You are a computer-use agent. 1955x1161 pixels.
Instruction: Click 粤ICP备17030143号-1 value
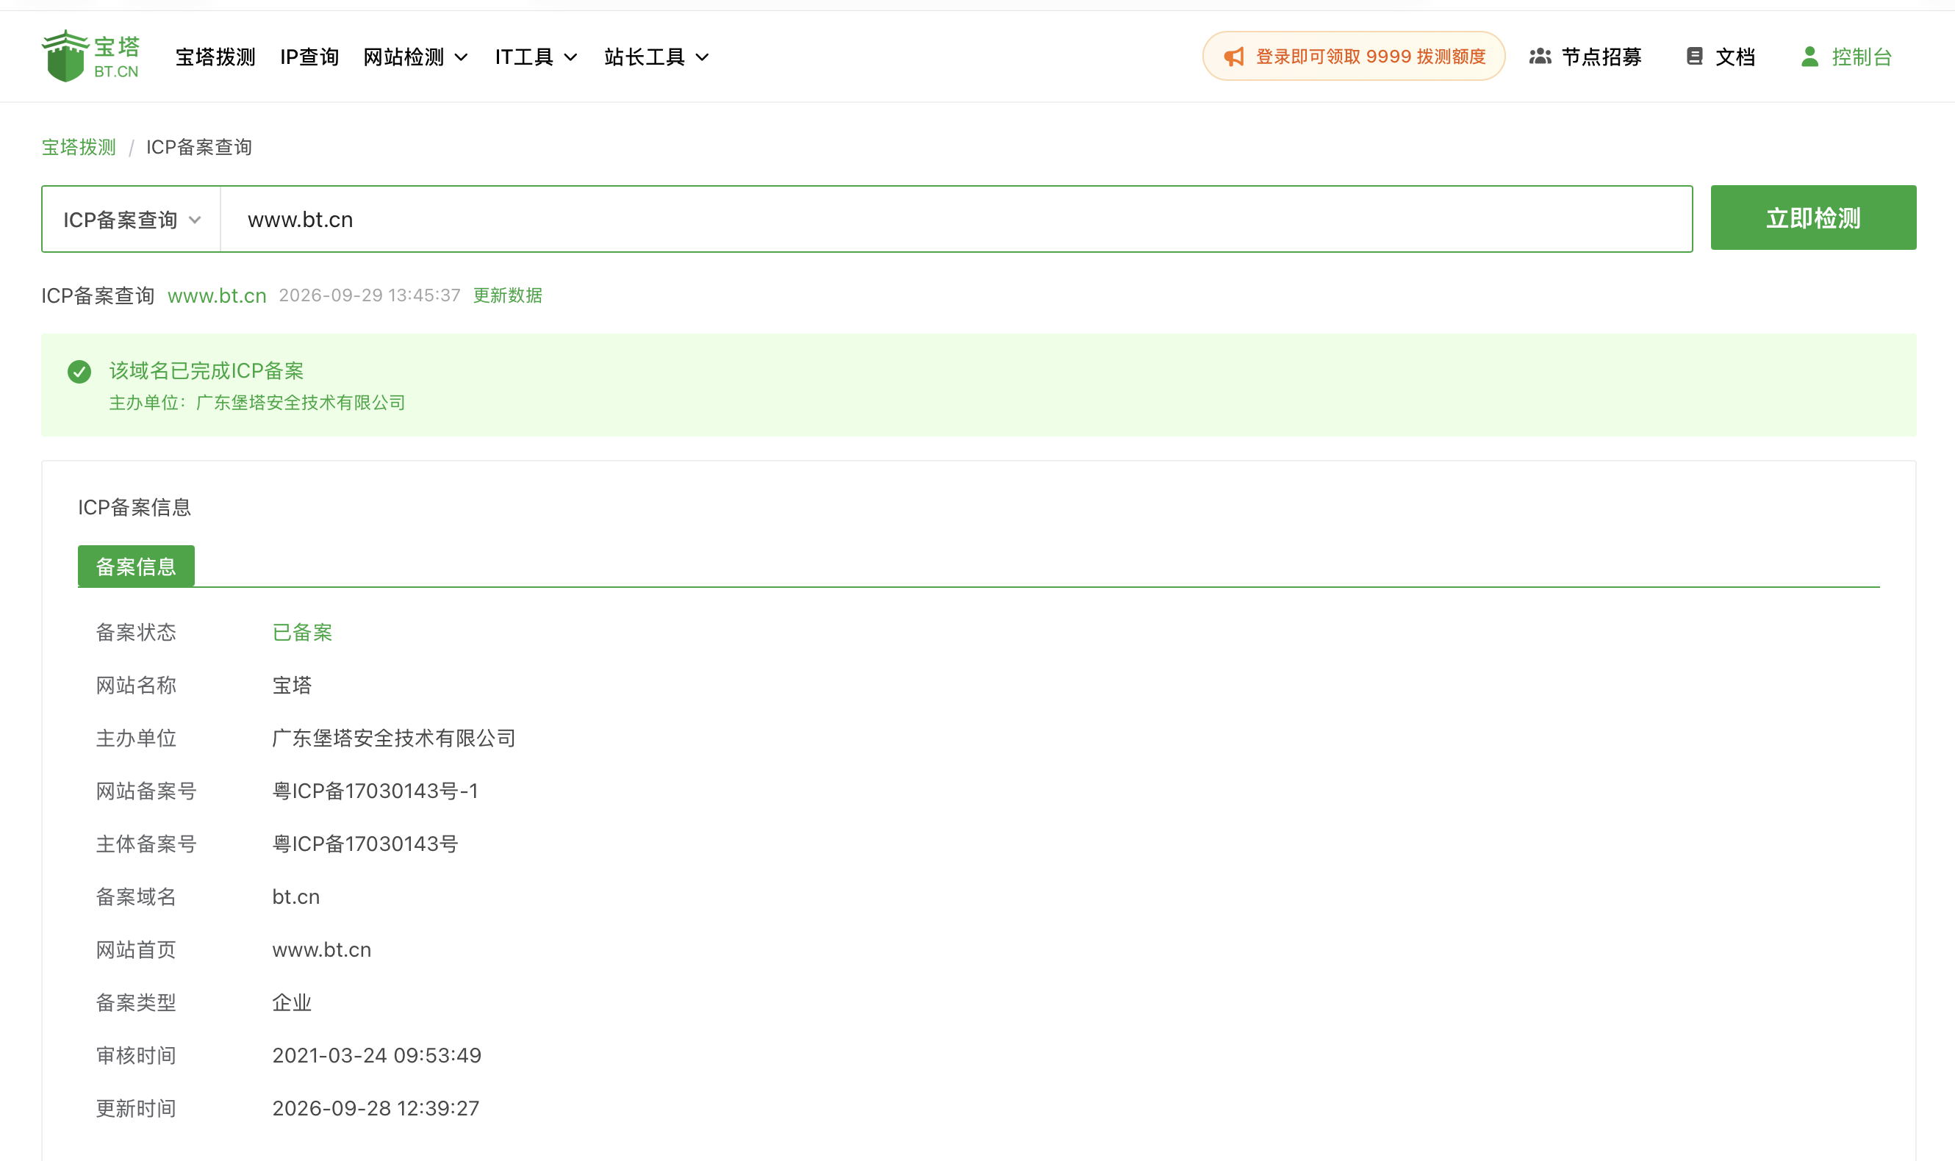point(375,791)
